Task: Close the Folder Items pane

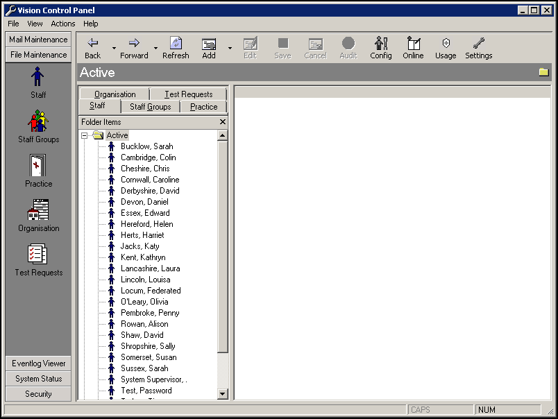Action: pyautogui.click(x=222, y=122)
